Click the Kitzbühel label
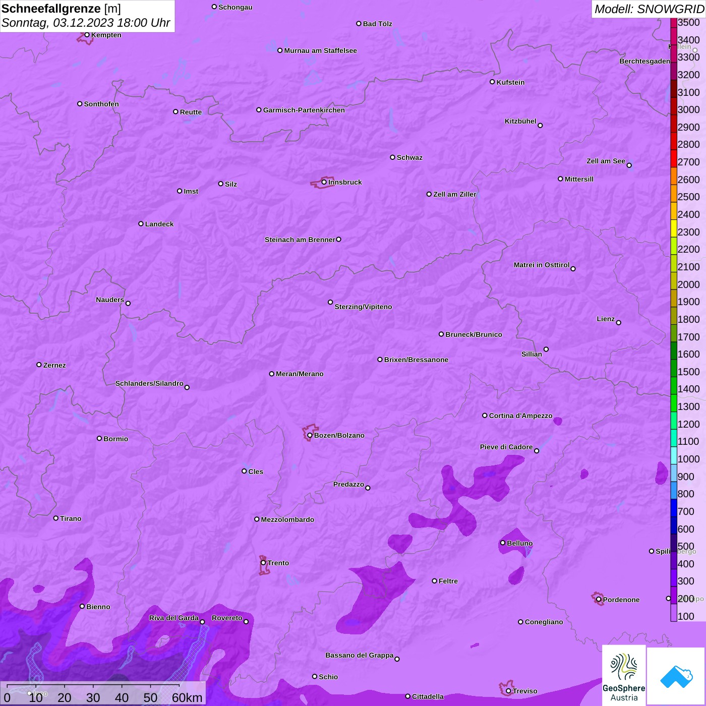706x706 pixels. pos(520,121)
